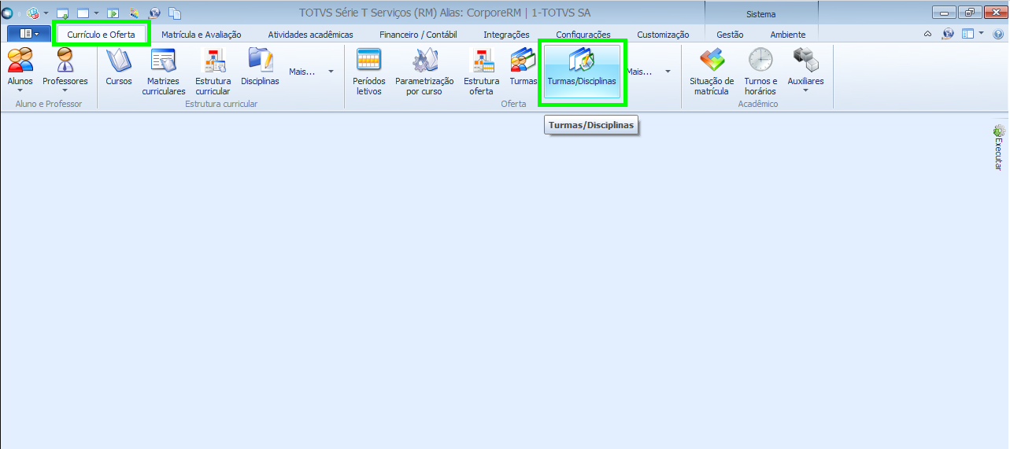The image size is (1010, 449).
Task: Click the panel layout icon near help
Action: 967,34
